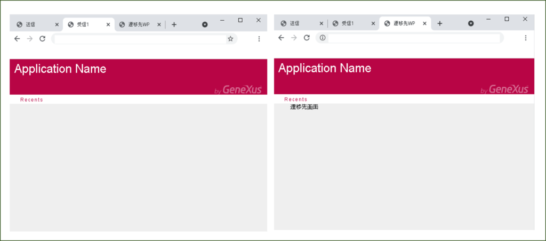Open tab search dropdown in right window

[471, 23]
